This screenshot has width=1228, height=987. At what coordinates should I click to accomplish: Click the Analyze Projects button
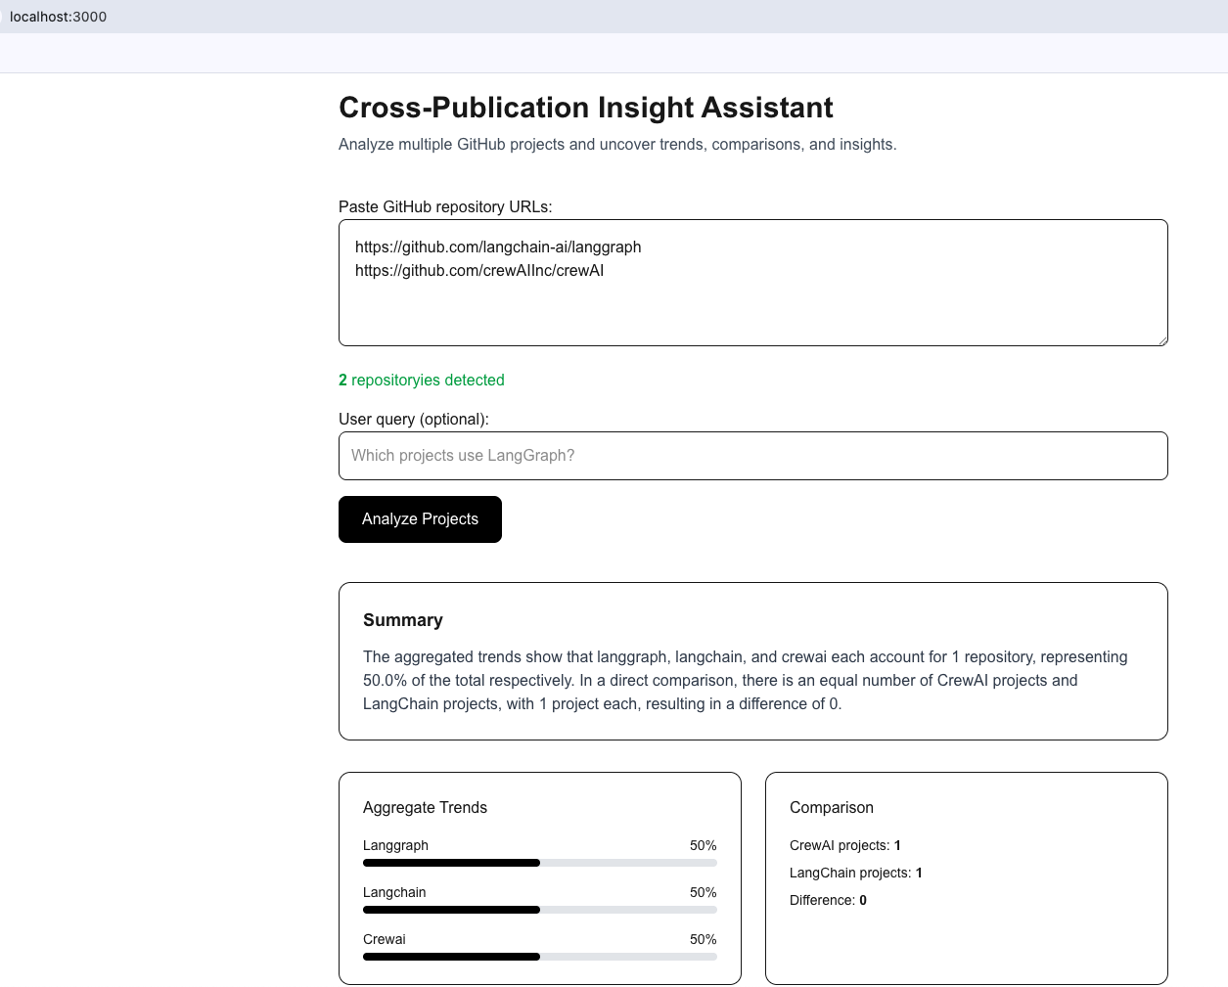pyautogui.click(x=420, y=519)
